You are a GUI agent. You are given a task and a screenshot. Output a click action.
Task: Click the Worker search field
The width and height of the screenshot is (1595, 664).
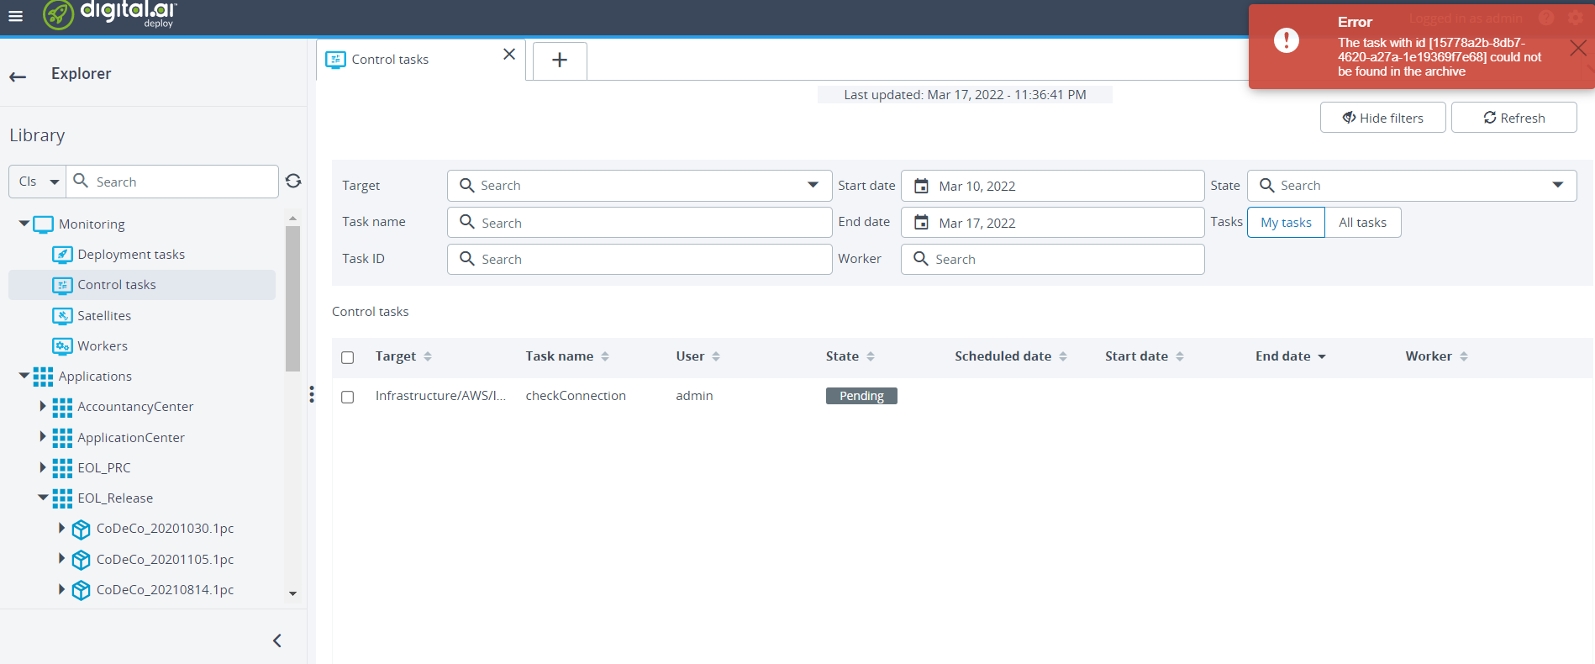(1052, 259)
